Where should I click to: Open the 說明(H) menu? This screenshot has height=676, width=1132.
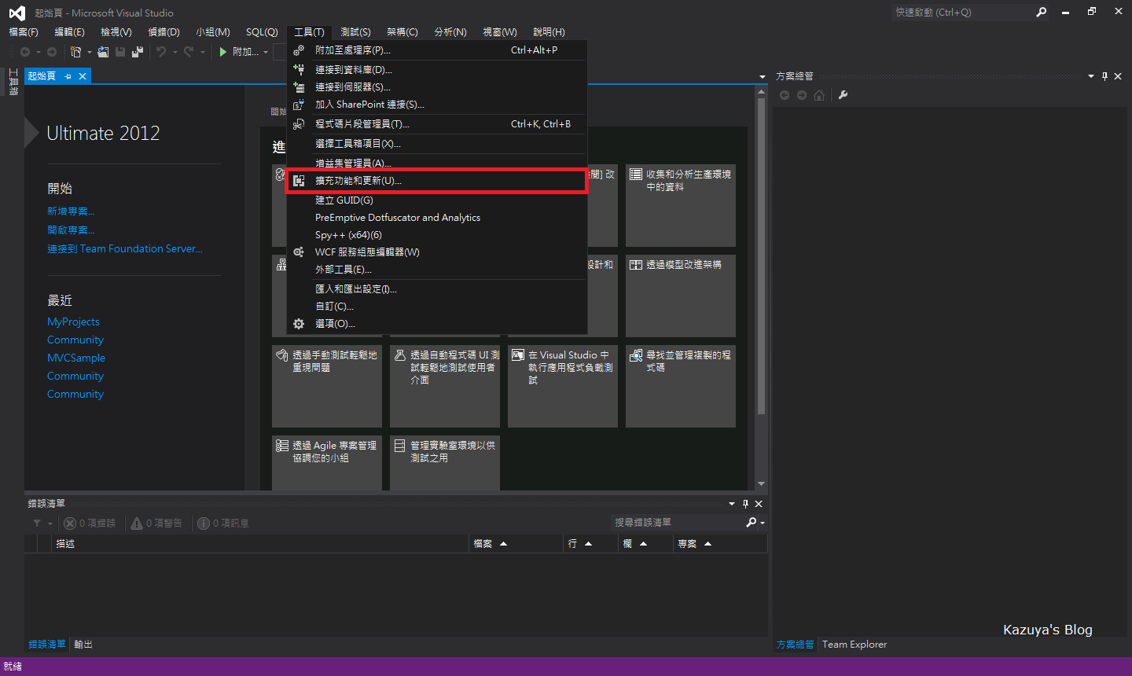[x=549, y=32]
